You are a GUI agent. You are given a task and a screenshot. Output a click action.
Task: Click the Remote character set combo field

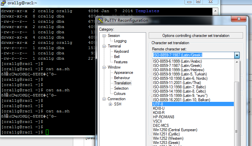193,55
